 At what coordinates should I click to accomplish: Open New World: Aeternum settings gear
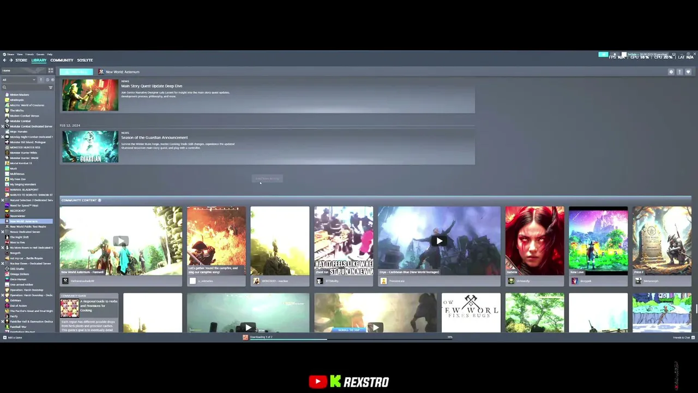coord(671,72)
